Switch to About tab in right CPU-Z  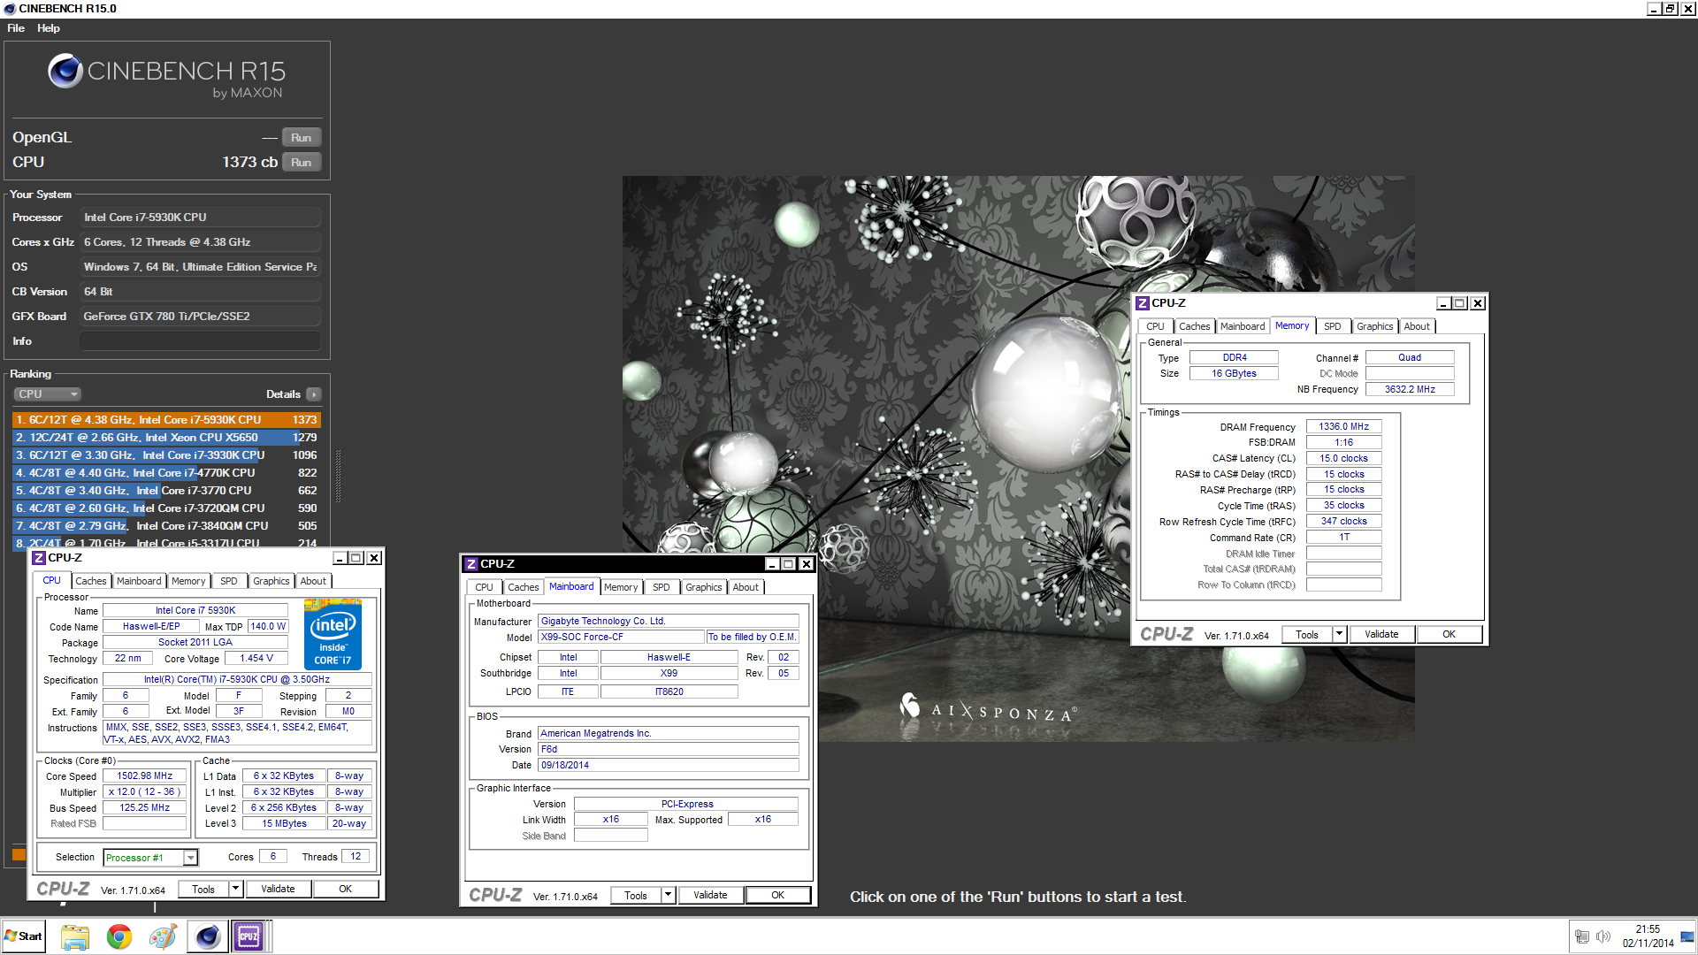(1417, 327)
